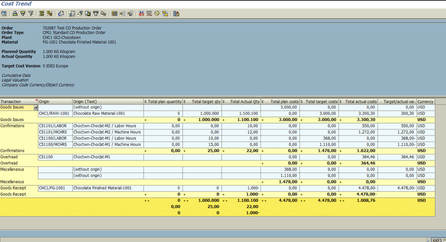The height and width of the screenshot is (242, 446).
Task: Click the red currency toolbar icon
Action: [x=141, y=14]
